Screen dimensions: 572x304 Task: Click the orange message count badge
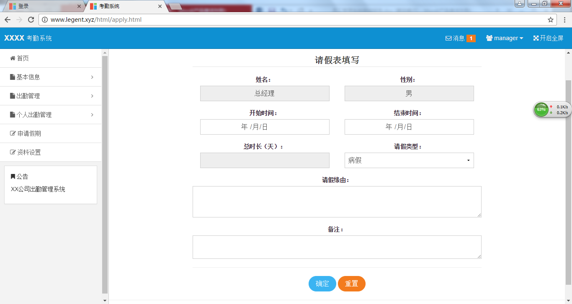471,38
